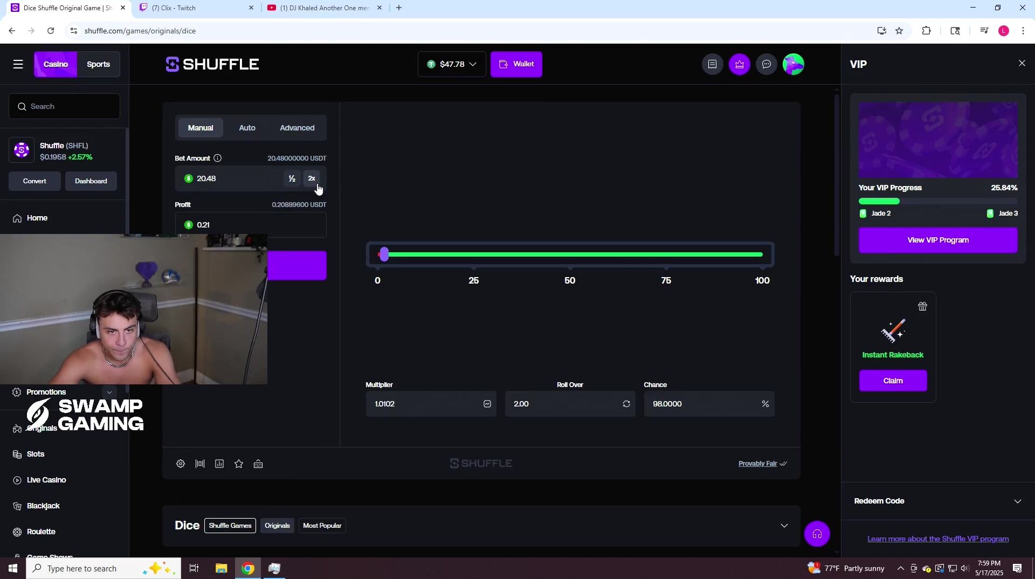
Task: Double the bet with 2x button
Action: tap(312, 178)
